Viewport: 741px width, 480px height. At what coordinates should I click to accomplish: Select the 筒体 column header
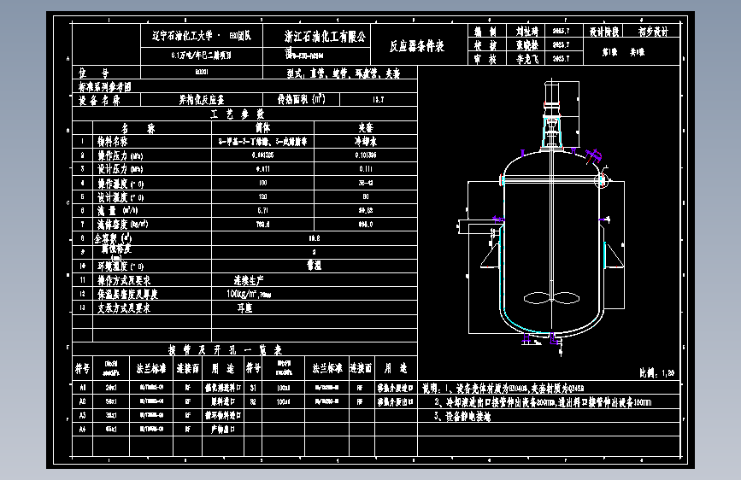click(x=262, y=128)
